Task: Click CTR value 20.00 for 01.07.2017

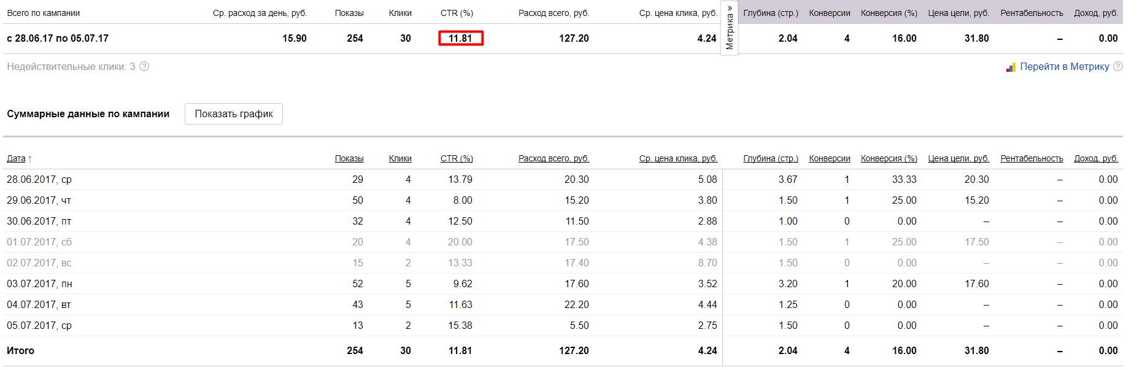Action: (460, 242)
